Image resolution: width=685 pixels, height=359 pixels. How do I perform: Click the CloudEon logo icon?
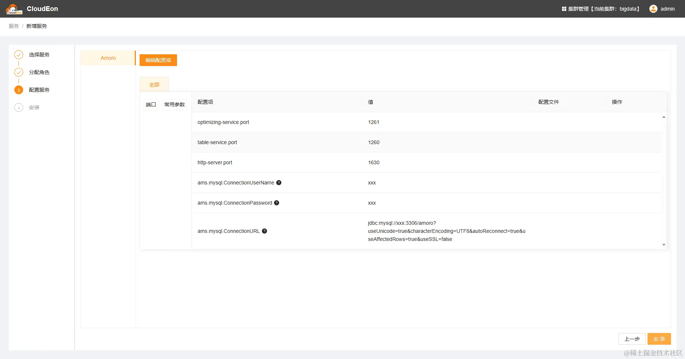tap(14, 9)
